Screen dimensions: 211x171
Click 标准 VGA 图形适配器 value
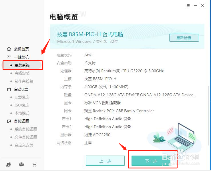click(x=102, y=103)
